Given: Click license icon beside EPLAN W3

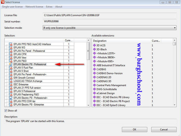Looking at the screenshot, I should tap(11, 48).
